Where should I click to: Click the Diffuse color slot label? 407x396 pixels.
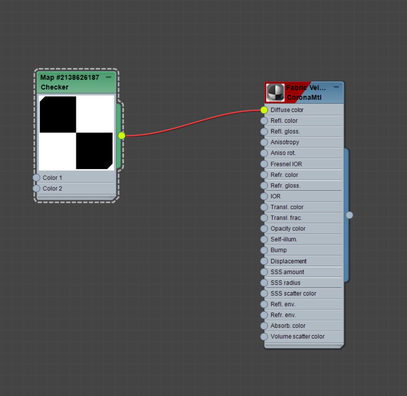287,110
